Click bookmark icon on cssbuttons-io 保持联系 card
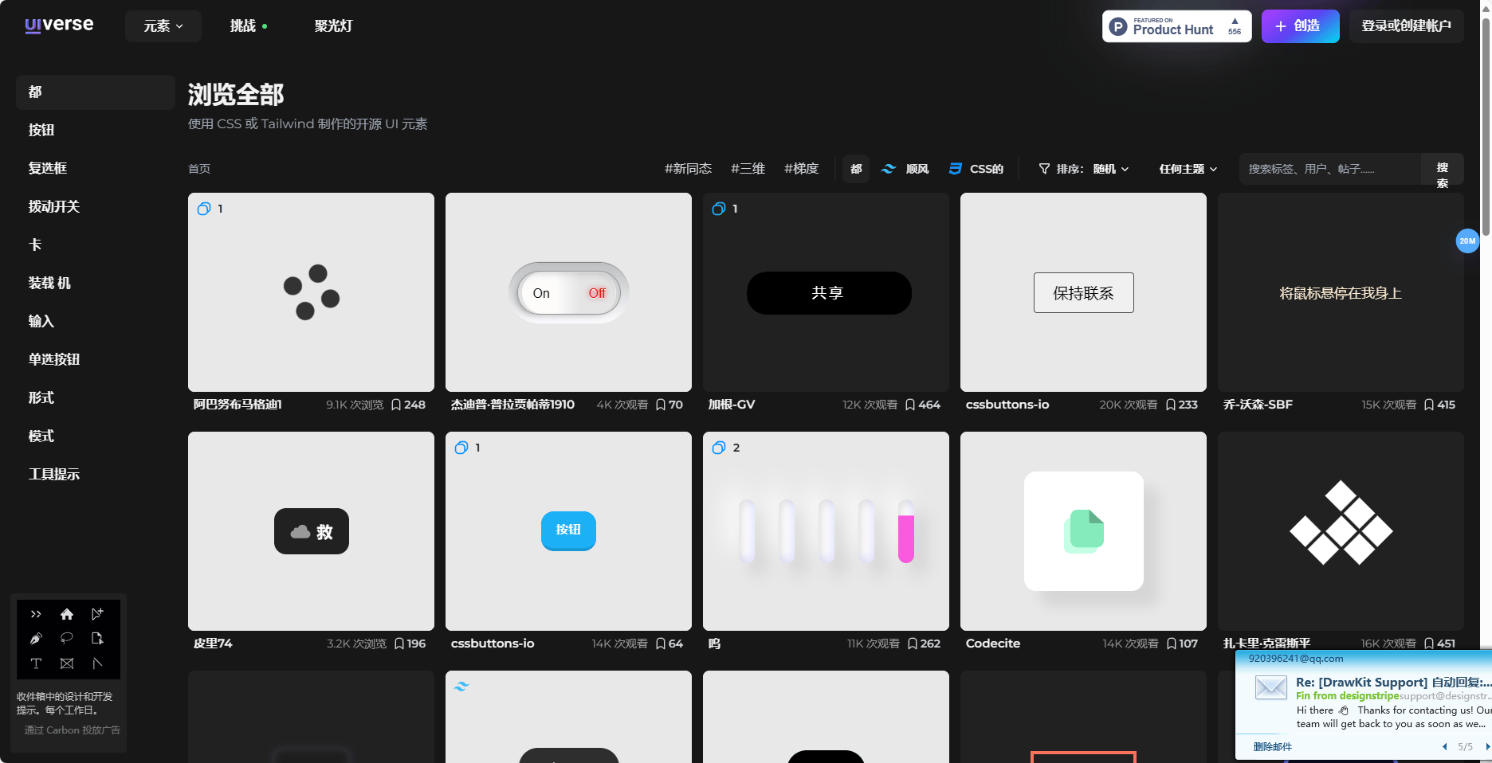This screenshot has height=763, width=1492. click(x=1170, y=405)
